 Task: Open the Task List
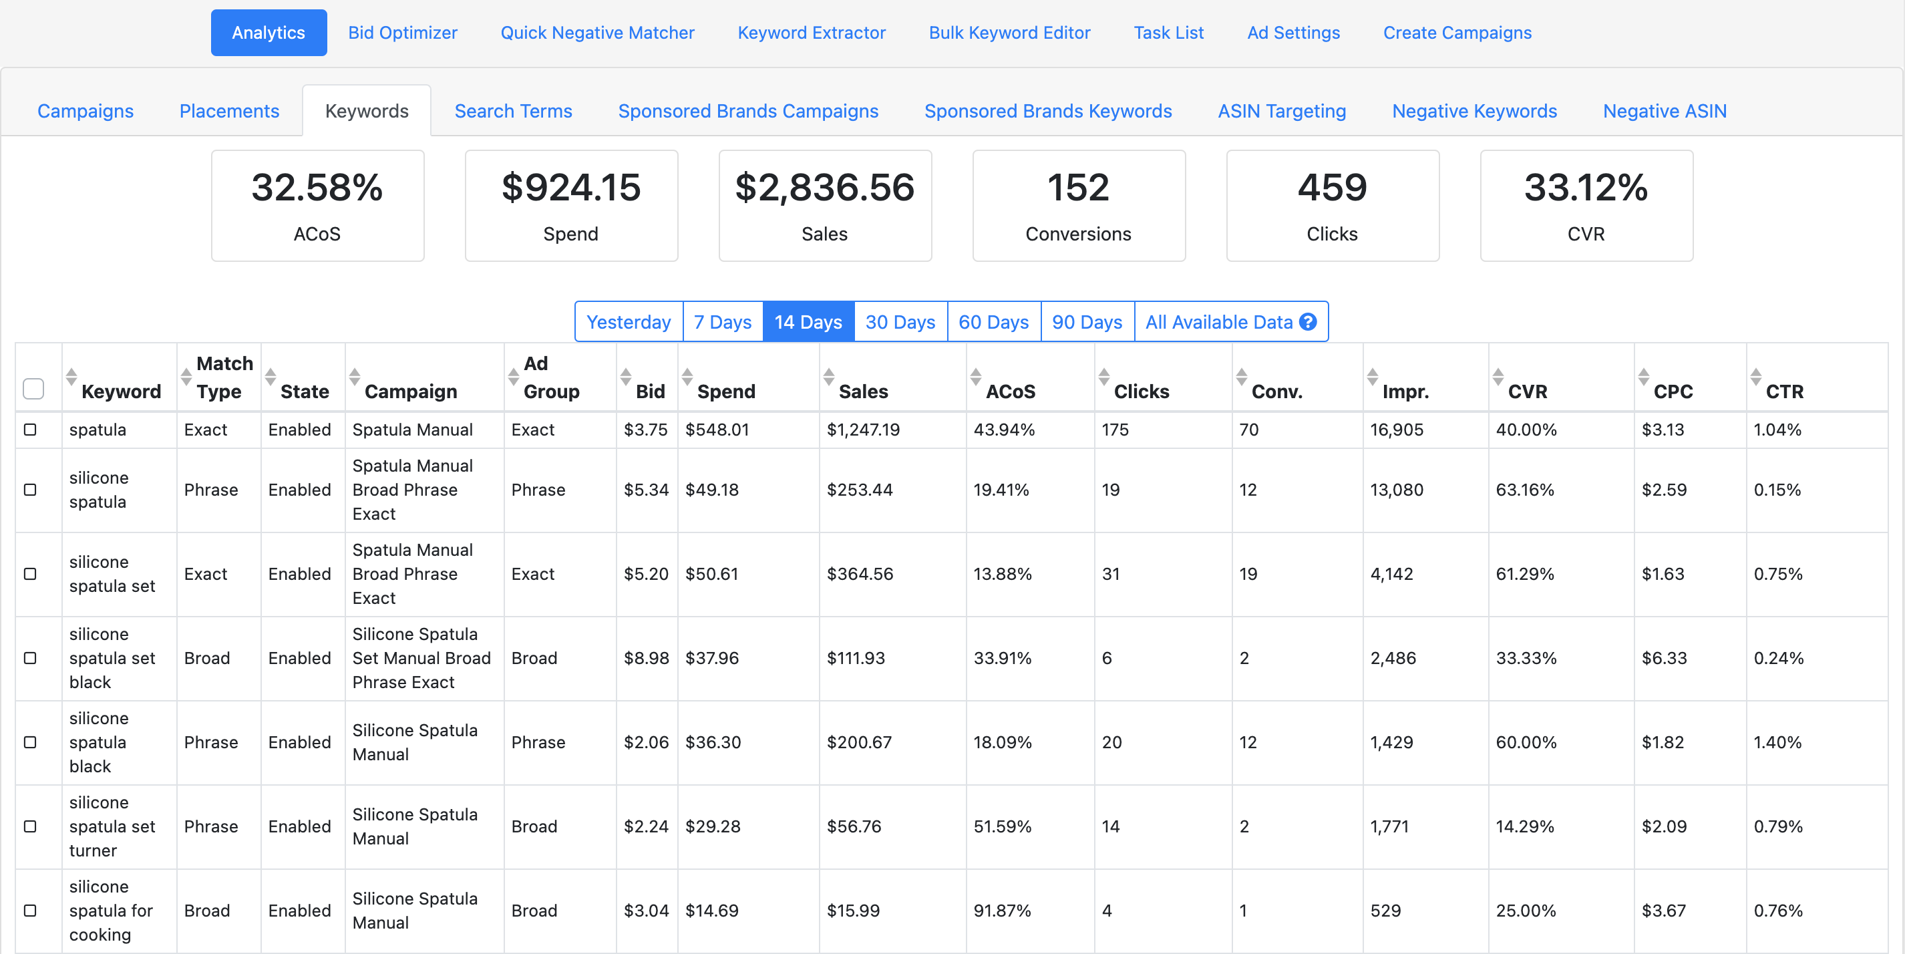click(x=1168, y=33)
